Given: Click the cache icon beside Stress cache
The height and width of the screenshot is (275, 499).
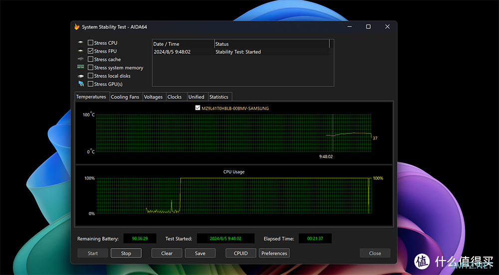Looking at the screenshot, I should (x=81, y=59).
